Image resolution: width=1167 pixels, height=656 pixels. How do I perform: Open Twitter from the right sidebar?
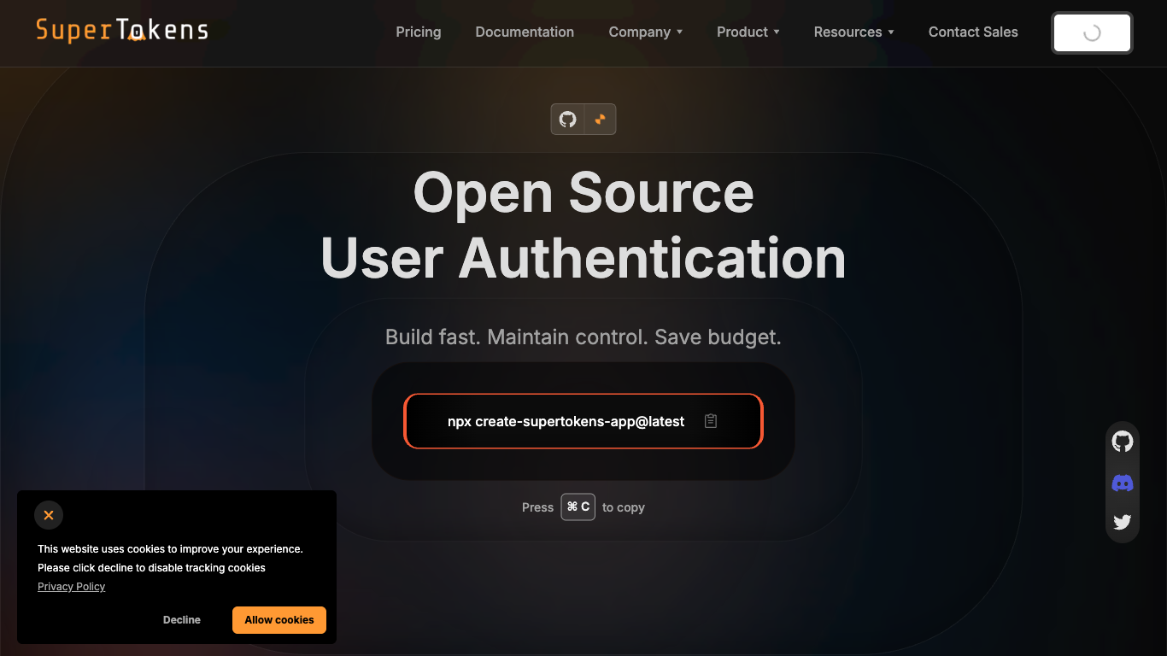pos(1123,522)
